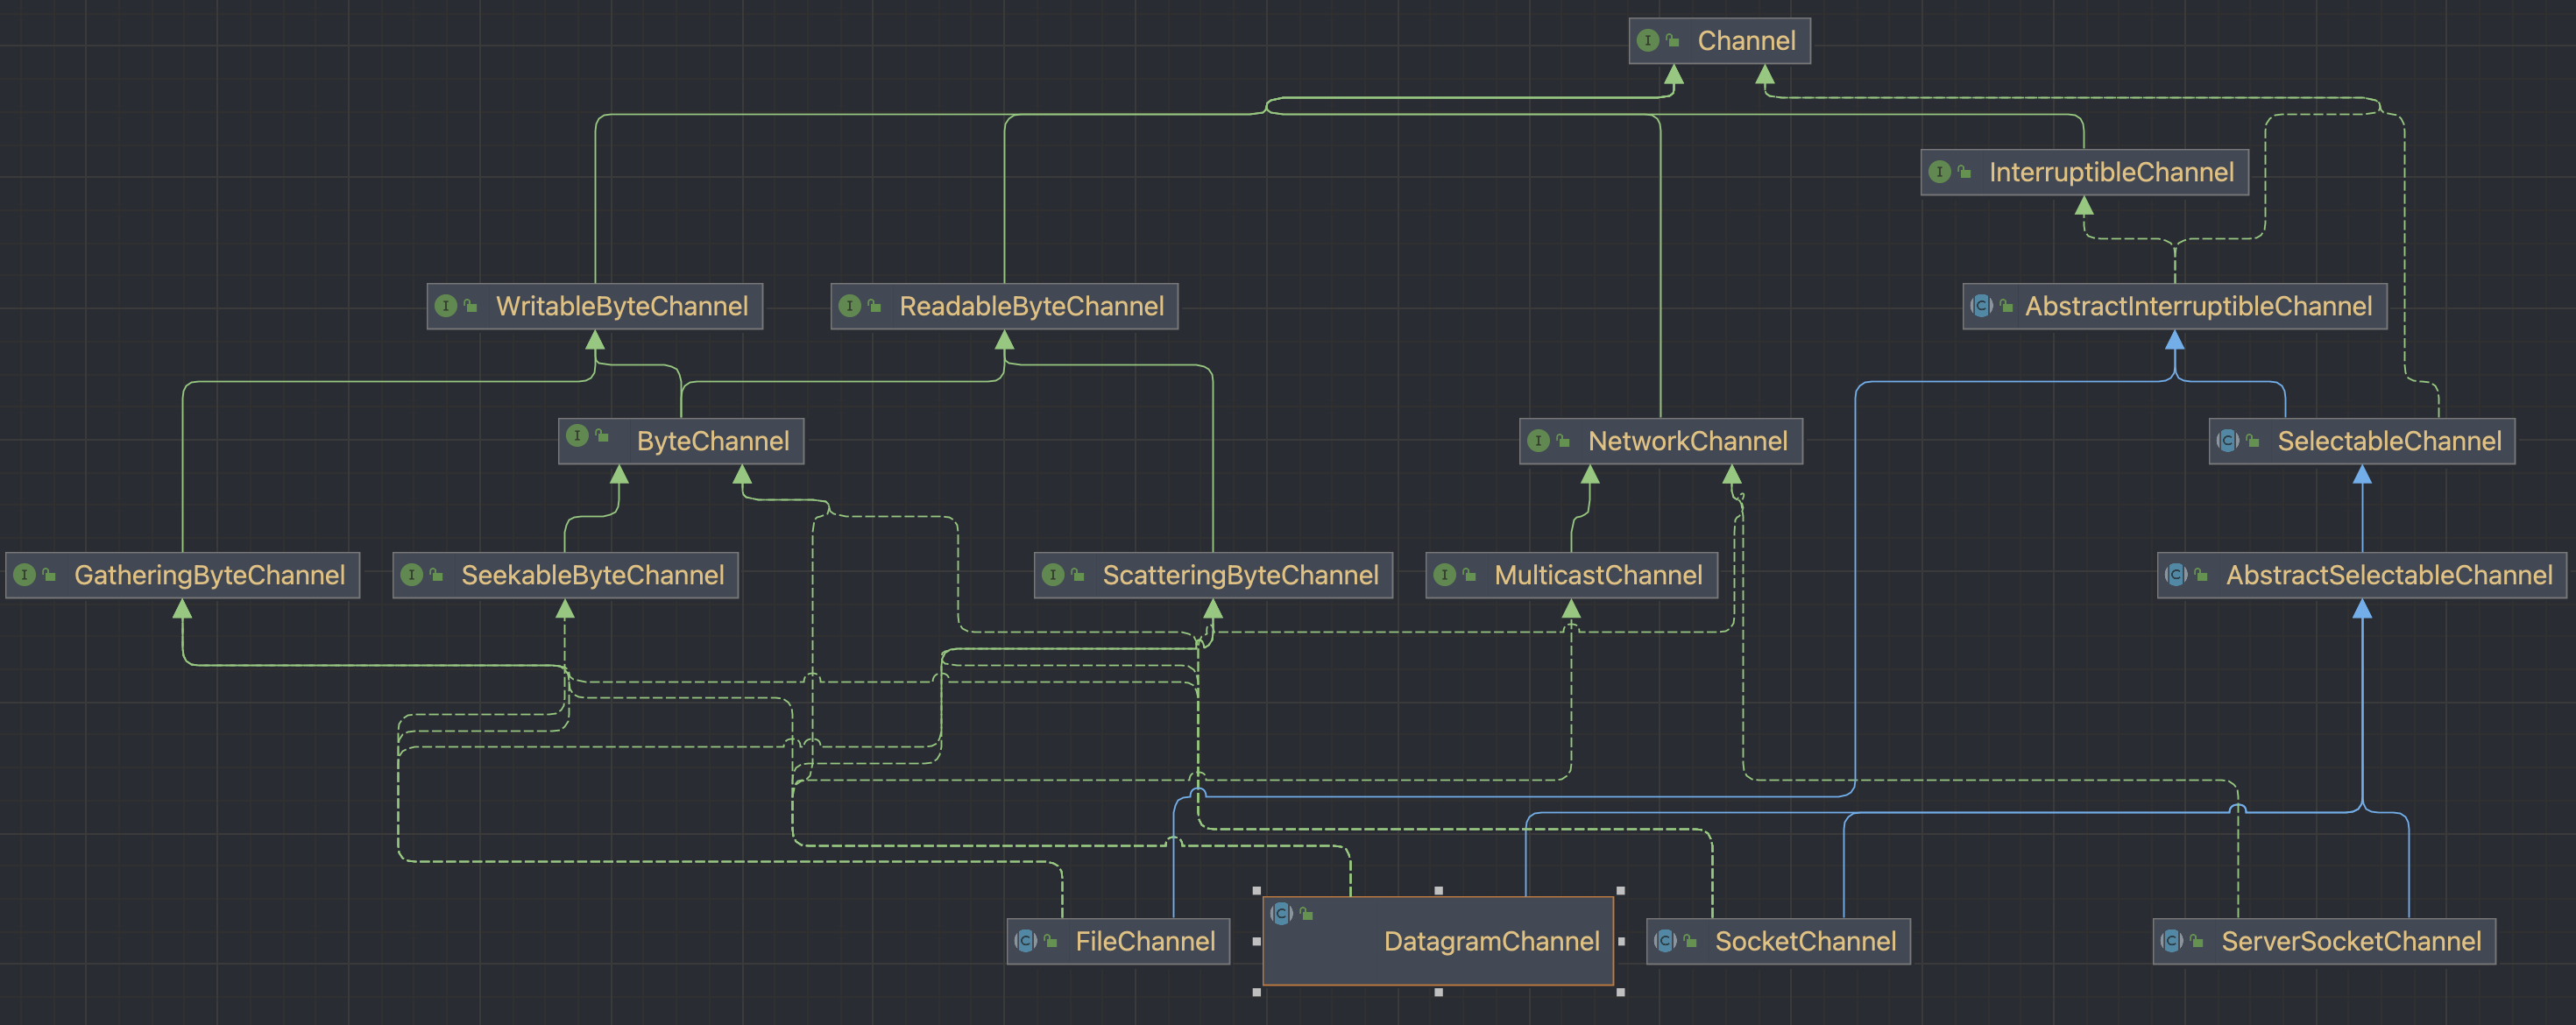Select the 'AbstractSelectableChannel' label

point(2389,575)
